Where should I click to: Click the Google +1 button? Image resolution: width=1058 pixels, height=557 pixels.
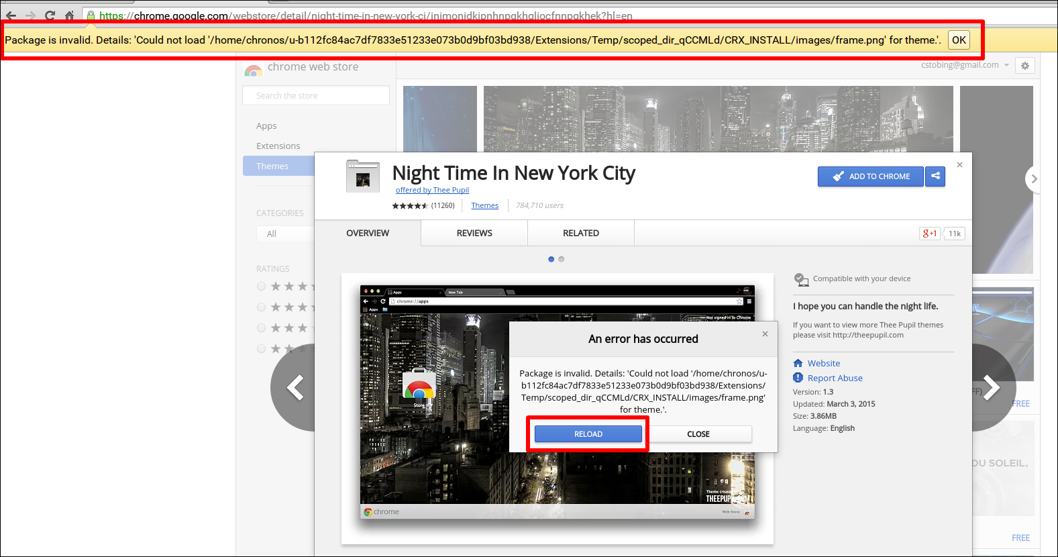click(930, 234)
